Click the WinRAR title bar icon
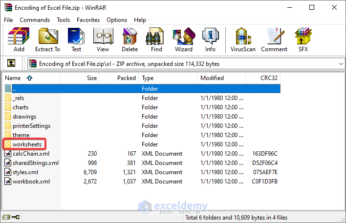This screenshot has height=223, width=346. [8, 7]
